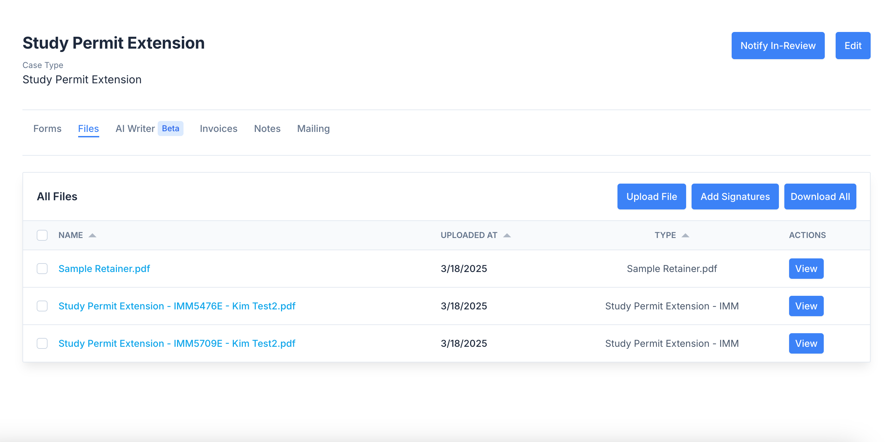Click Download All files
889x442 pixels.
click(x=820, y=197)
